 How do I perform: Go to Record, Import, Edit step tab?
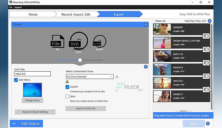pos(76,14)
